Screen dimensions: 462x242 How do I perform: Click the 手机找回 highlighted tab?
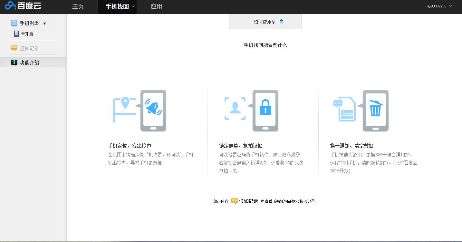(x=117, y=6)
